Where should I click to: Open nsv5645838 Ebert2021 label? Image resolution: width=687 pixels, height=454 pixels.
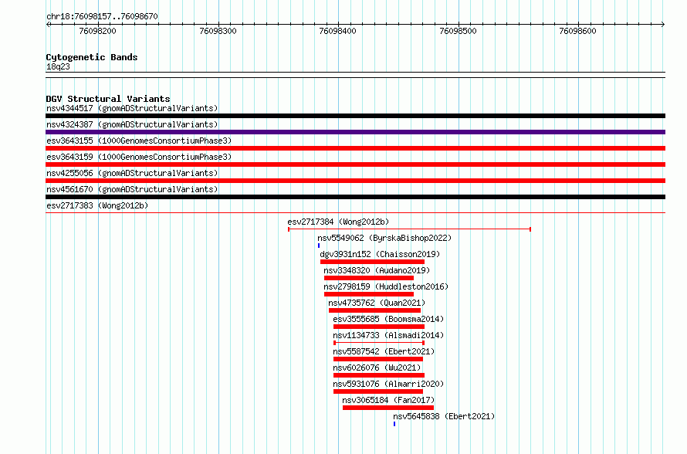[444, 416]
